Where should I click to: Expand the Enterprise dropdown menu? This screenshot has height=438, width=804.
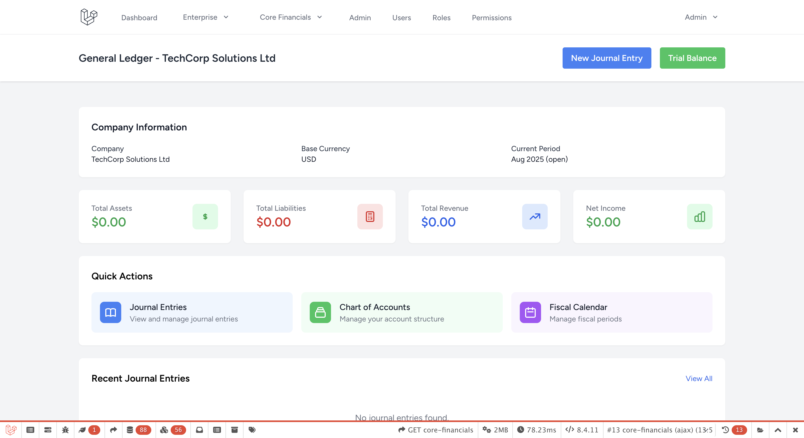pos(206,17)
